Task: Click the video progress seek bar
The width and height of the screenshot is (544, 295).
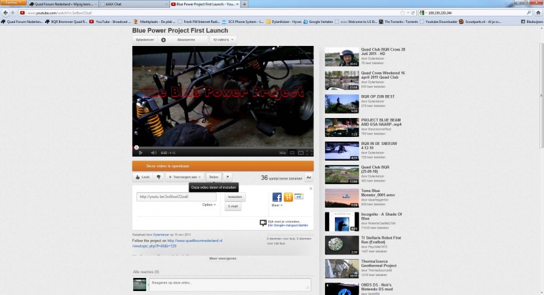Action: 223,147
